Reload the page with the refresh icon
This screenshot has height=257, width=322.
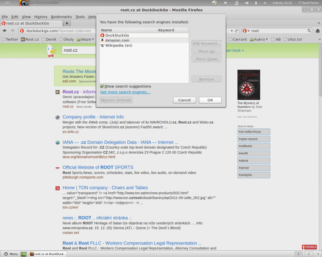pyautogui.click(x=237, y=31)
